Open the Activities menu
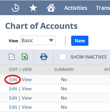 pos(76,8)
